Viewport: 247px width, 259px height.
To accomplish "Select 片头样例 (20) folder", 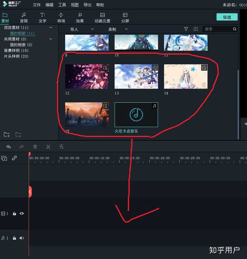I will tap(16, 56).
